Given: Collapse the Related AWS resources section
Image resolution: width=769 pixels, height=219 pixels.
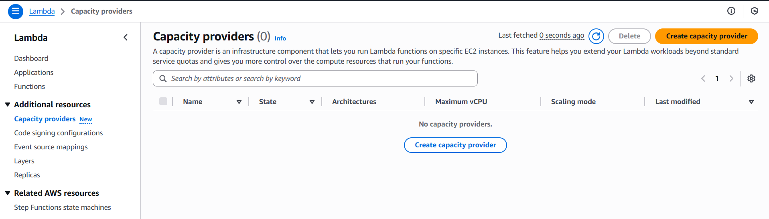Looking at the screenshot, I should click(x=8, y=193).
